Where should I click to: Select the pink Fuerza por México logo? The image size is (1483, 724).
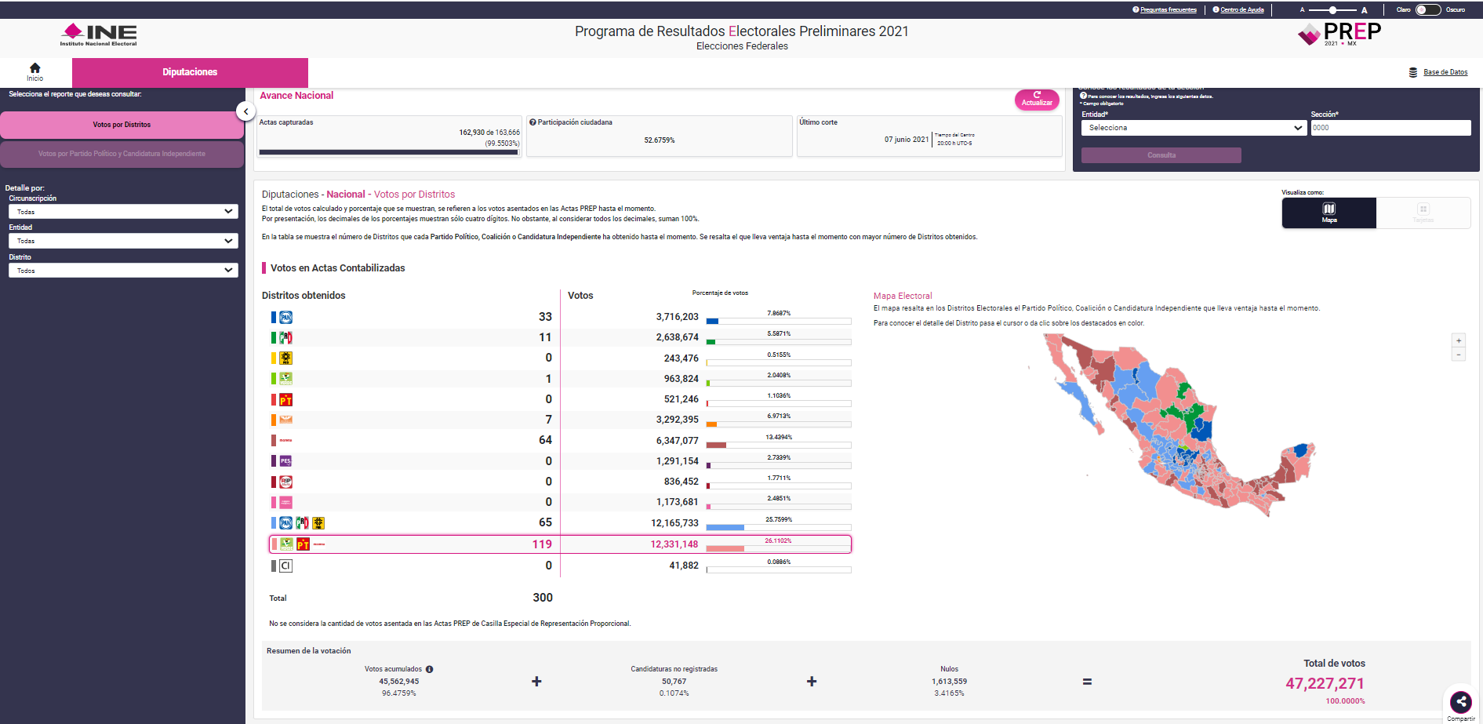pos(286,502)
